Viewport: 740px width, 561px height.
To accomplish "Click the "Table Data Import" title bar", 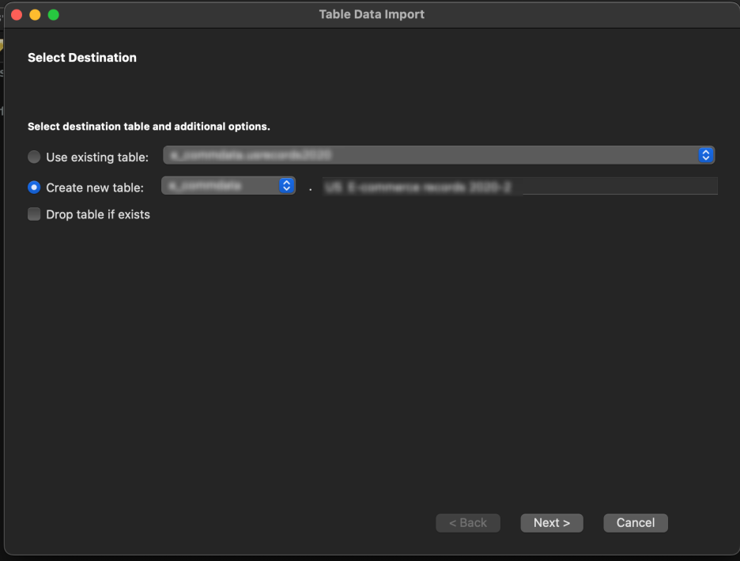I will tap(372, 13).
